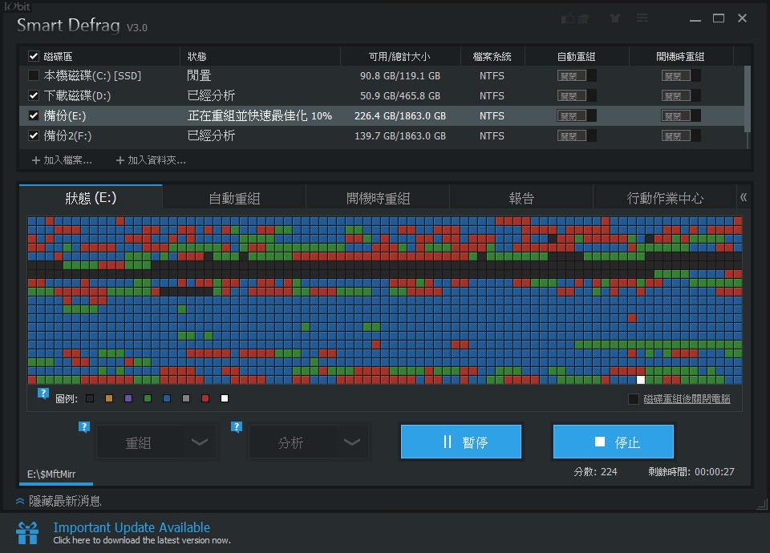This screenshot has width=770, height=553.
Task: Click 加入檔案... to add a file
Action: 62,160
